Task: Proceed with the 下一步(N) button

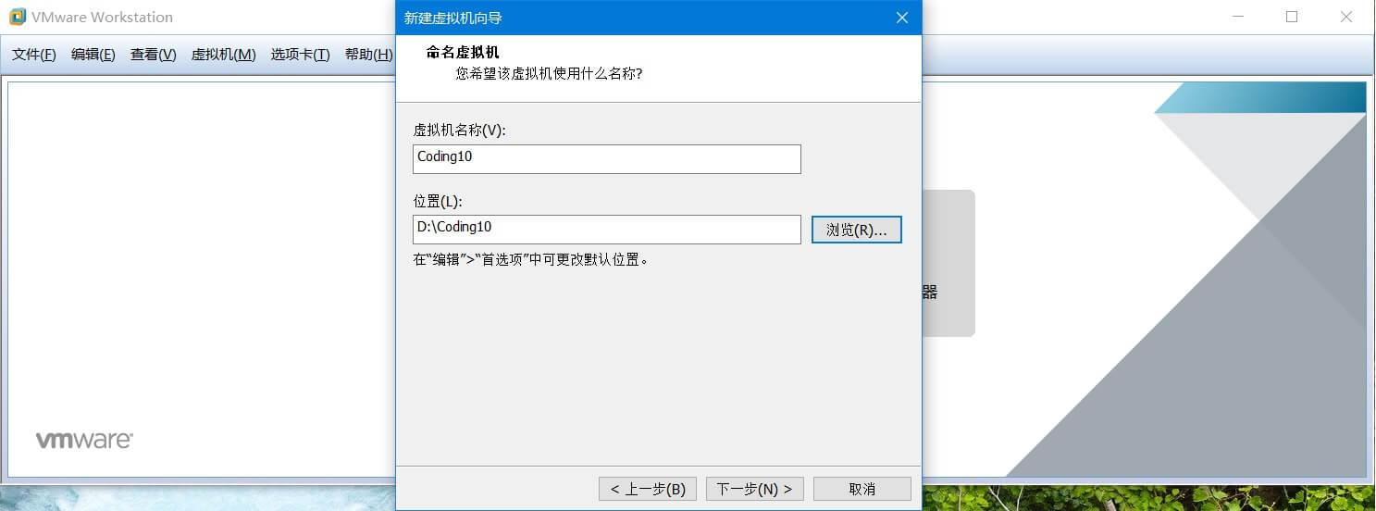Action: (x=754, y=489)
